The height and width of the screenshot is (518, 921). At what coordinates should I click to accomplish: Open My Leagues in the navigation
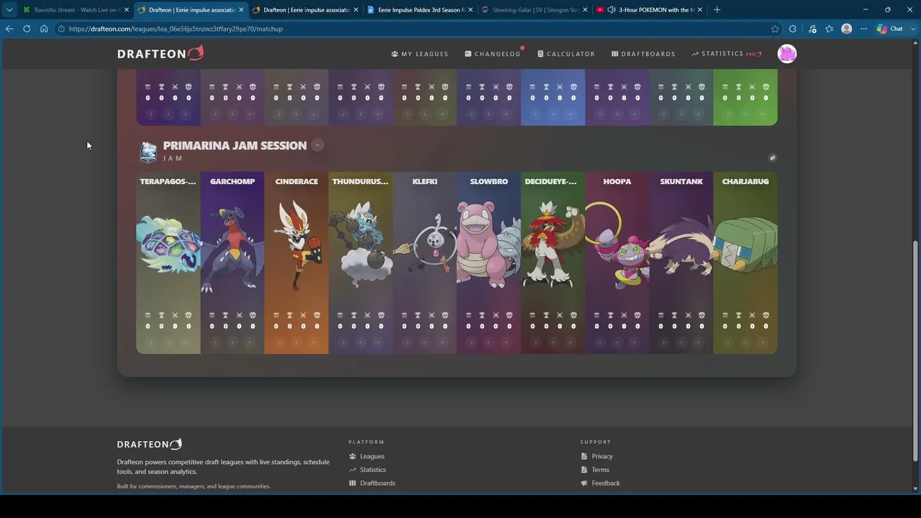coord(419,54)
